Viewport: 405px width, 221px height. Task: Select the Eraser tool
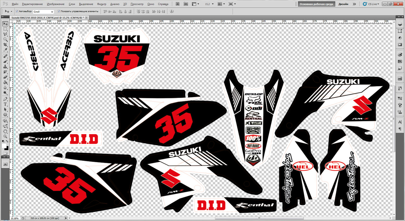point(5,77)
